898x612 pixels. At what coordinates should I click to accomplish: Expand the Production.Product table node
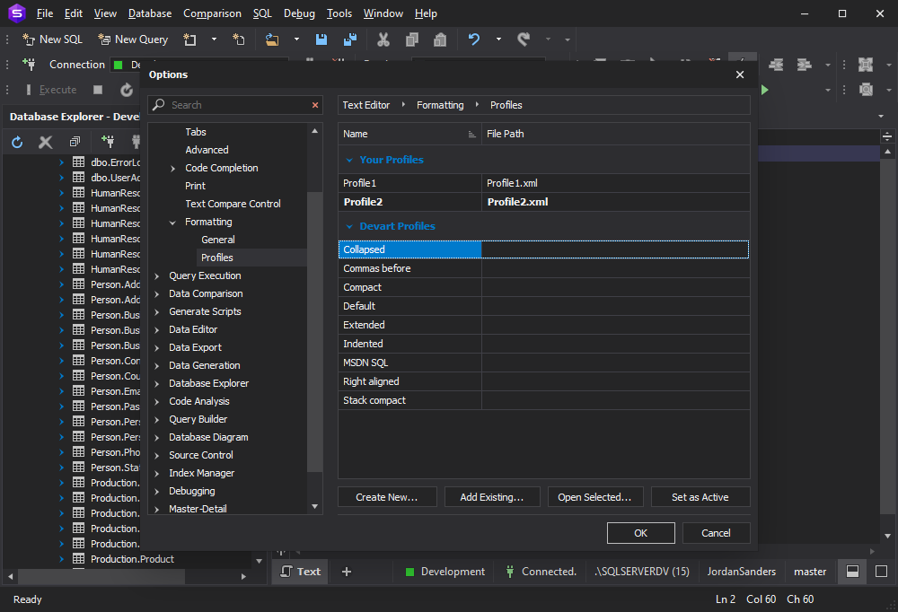tap(61, 559)
